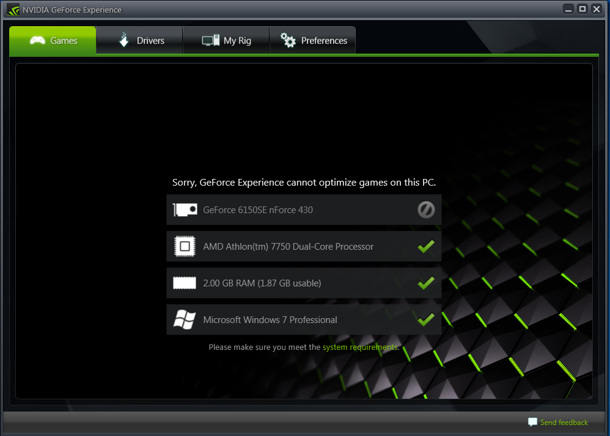Click the computer monitor icon on My Rig tab
Viewport: 610px width, 436px height.
point(210,40)
